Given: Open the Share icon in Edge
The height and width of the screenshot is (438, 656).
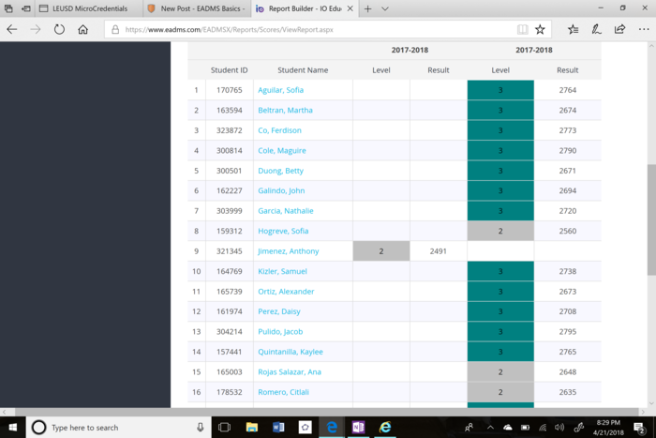Looking at the screenshot, I should 619,29.
